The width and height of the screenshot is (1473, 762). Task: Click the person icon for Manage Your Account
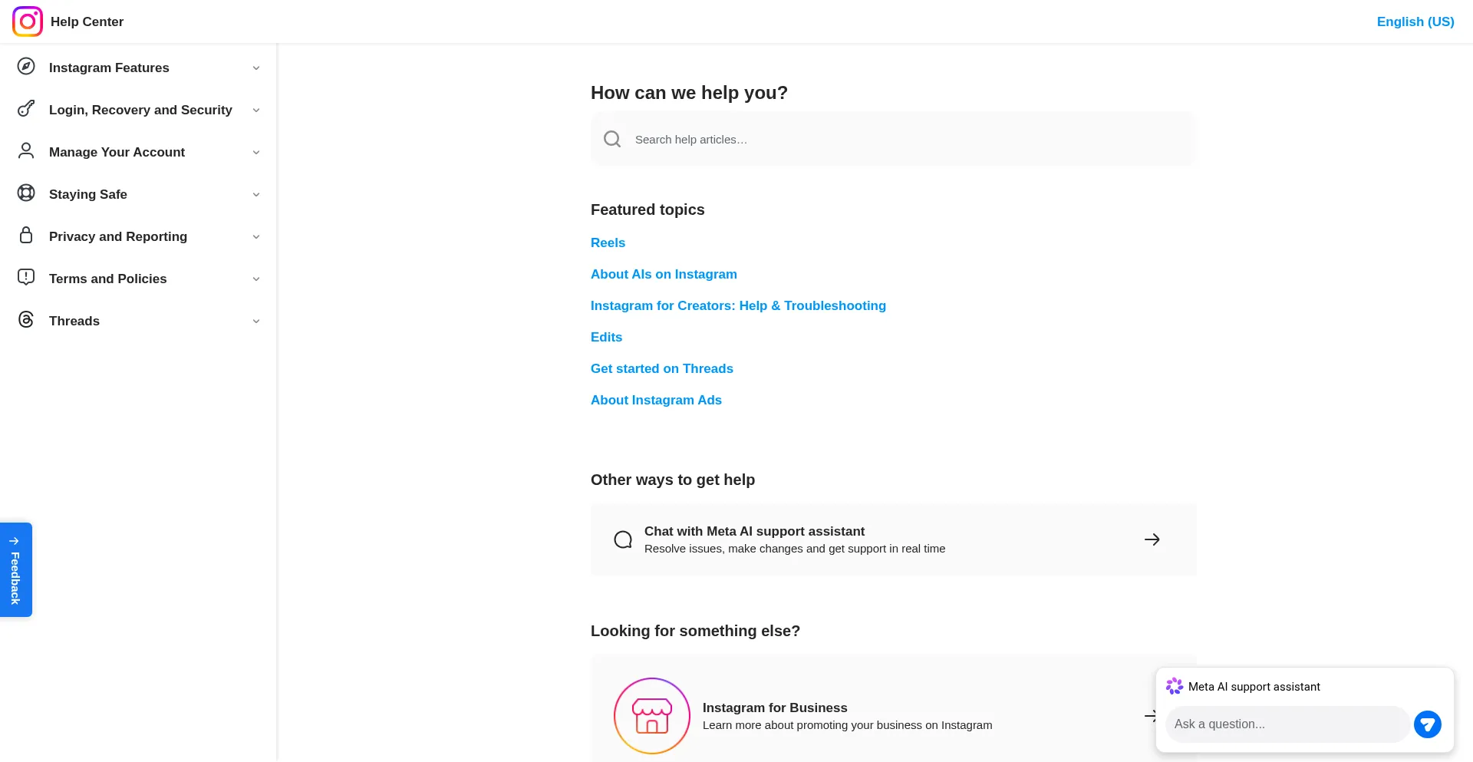coord(26,150)
